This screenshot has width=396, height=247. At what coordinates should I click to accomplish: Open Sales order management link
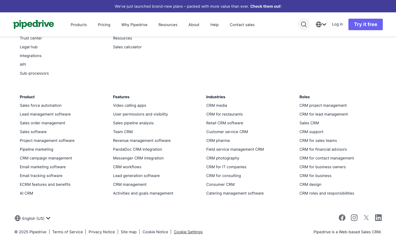pos(42,123)
